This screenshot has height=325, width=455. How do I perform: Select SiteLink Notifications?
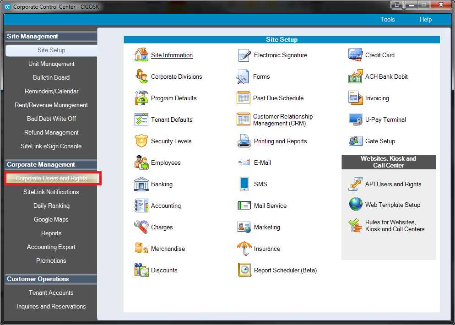tap(51, 192)
